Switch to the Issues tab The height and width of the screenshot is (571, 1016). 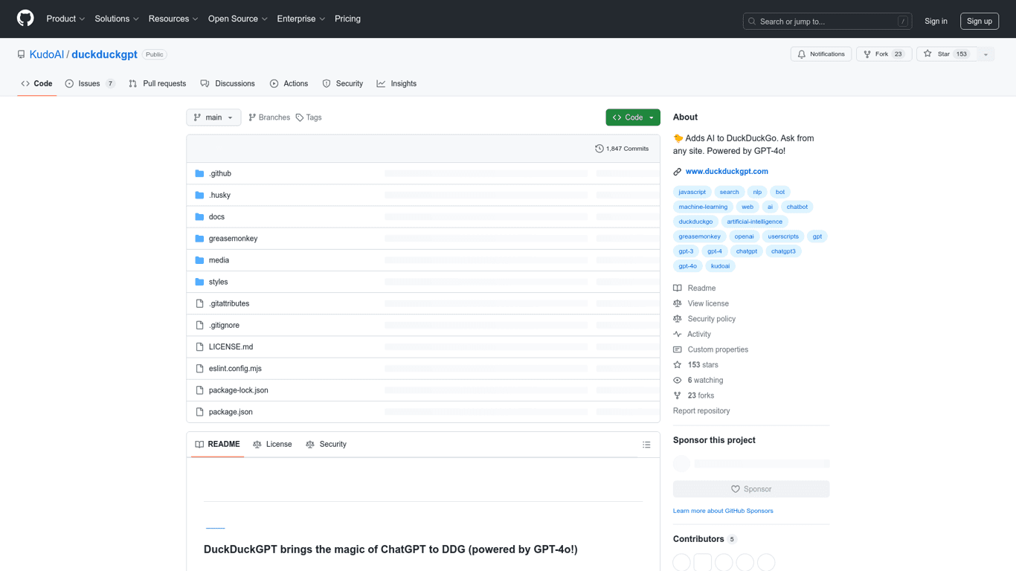[x=89, y=84]
